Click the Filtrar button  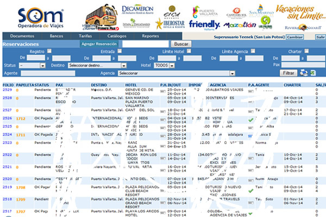point(289,73)
